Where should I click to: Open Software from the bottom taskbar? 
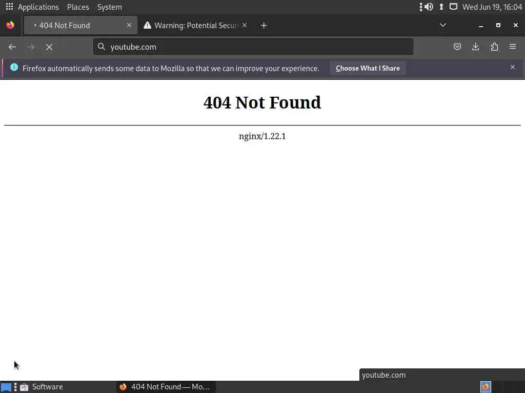tap(42, 387)
